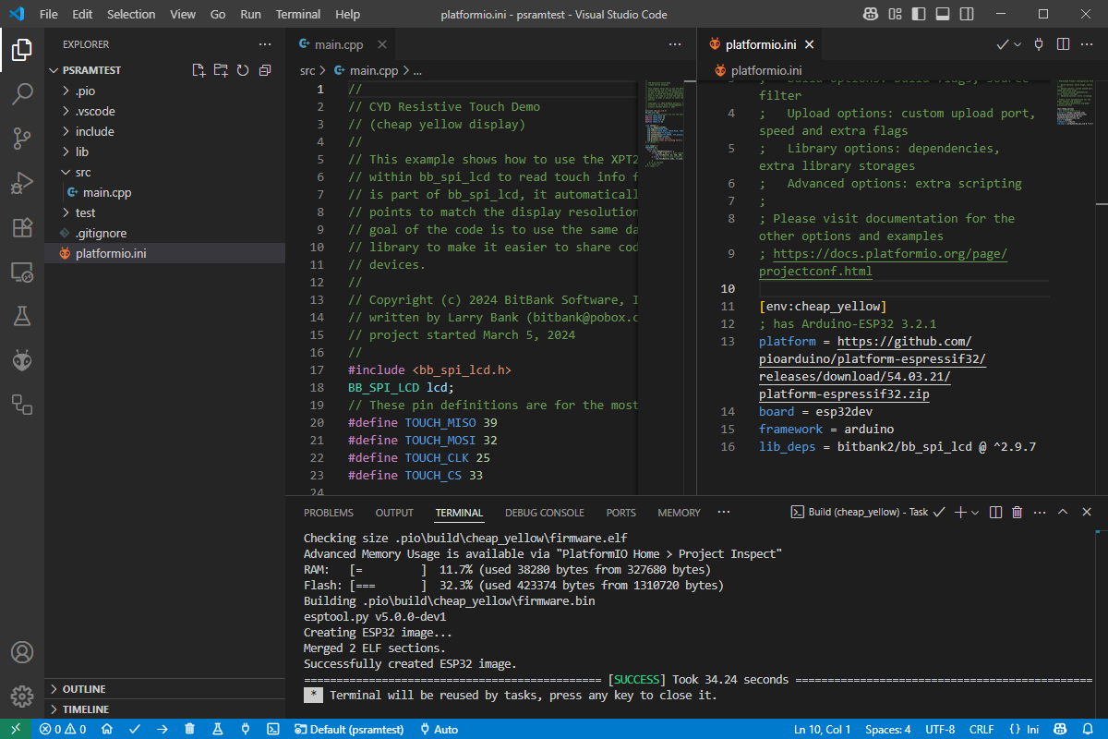Click New Folder icon in Explorer header
The image size is (1108, 739).
221,70
